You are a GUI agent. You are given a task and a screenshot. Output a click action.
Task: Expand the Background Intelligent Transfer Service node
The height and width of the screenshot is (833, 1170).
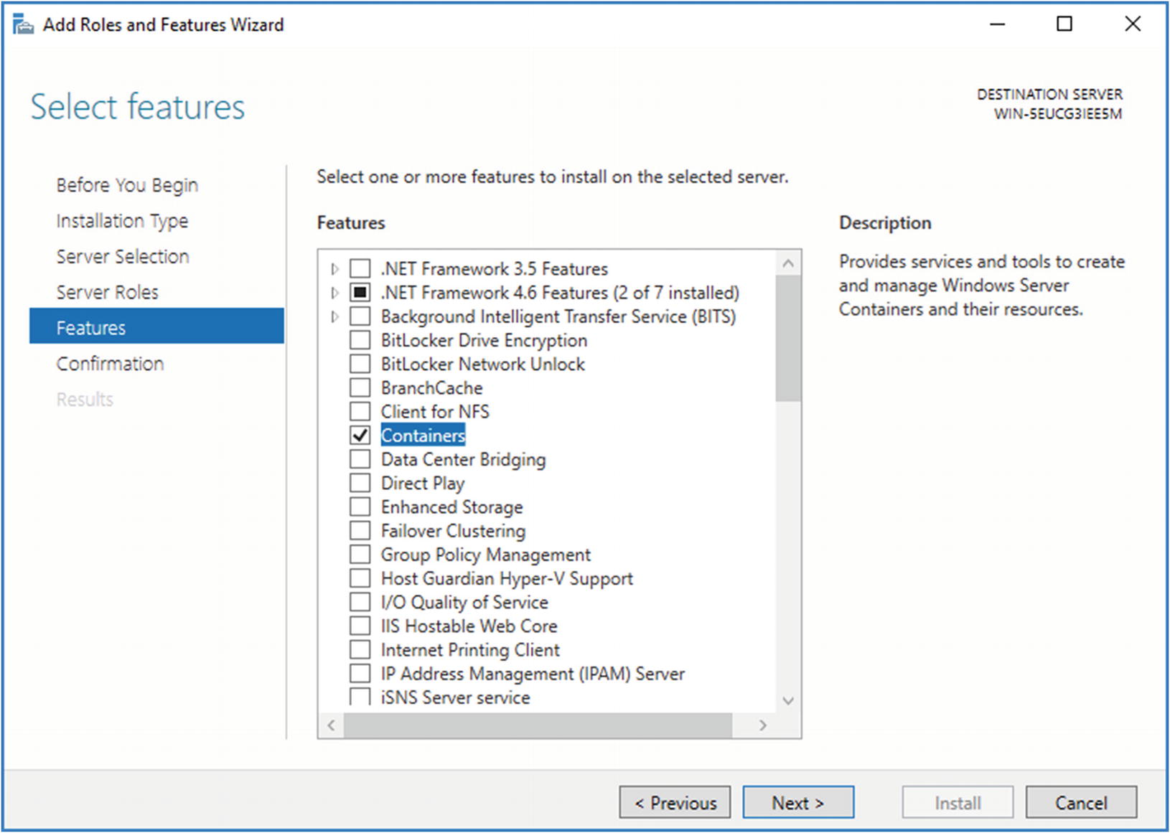point(334,316)
